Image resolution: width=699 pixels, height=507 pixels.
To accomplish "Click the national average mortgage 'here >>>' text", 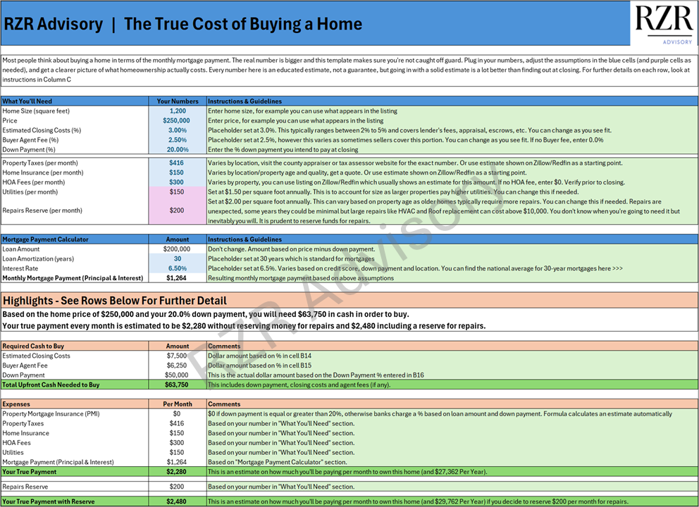I will (610, 269).
